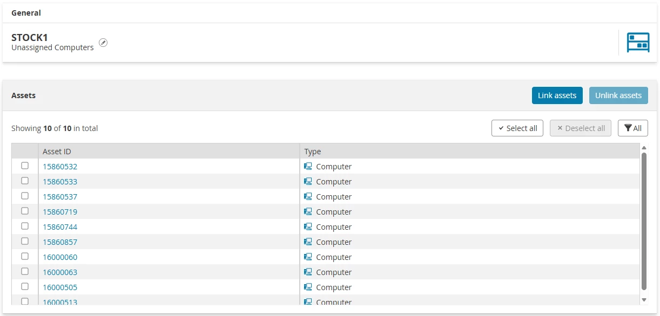The width and height of the screenshot is (660, 316).
Task: Click computer icon in row 15860719
Action: coord(308,212)
